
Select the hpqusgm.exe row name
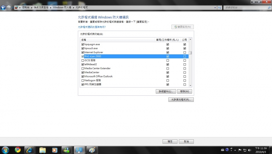(92, 44)
